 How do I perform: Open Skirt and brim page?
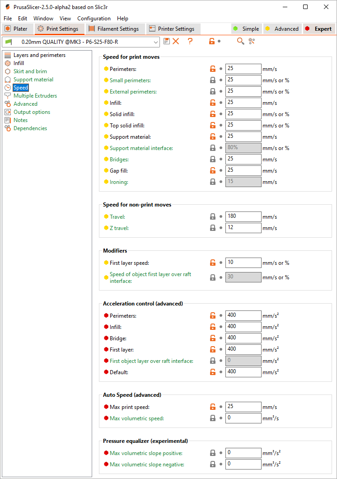click(30, 71)
